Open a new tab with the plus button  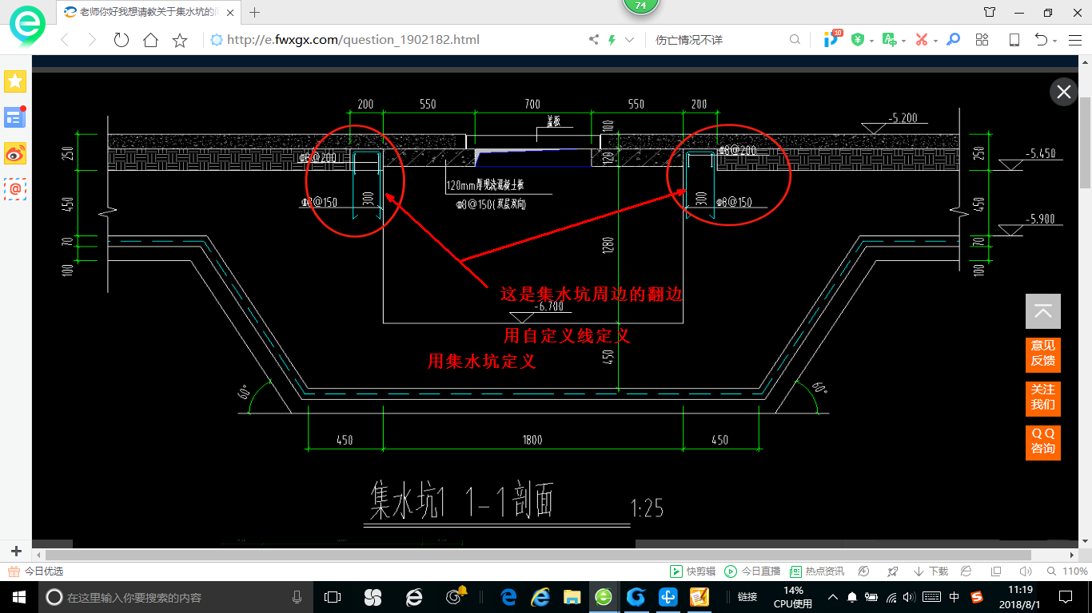pyautogui.click(x=255, y=12)
